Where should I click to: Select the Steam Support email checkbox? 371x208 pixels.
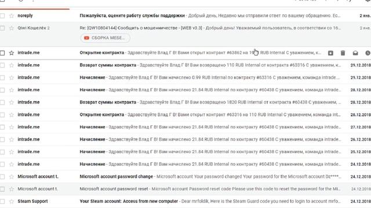click(x=2, y=202)
